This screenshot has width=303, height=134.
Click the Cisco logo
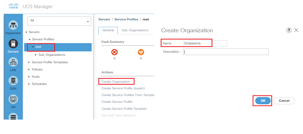click(x=14, y=6)
